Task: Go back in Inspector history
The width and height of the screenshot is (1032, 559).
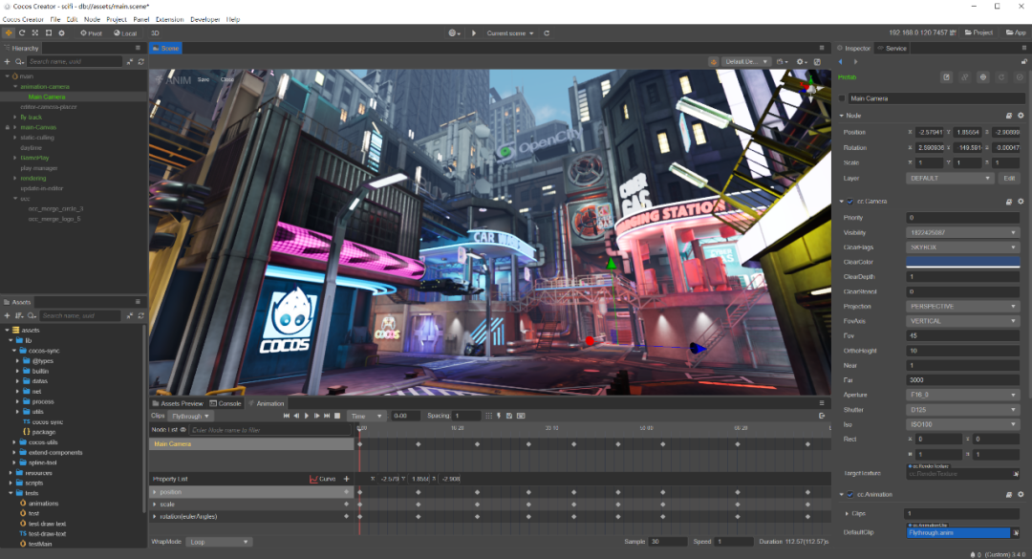Action: (841, 61)
